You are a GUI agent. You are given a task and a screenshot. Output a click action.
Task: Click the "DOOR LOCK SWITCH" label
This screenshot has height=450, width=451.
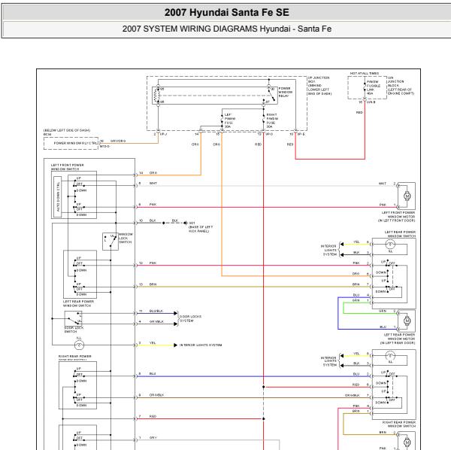point(74,330)
